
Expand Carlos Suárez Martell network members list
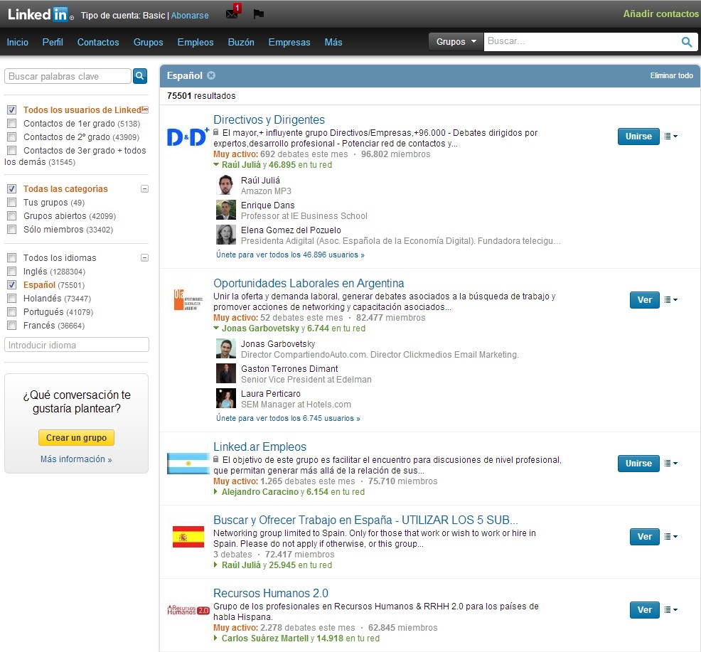point(216,638)
